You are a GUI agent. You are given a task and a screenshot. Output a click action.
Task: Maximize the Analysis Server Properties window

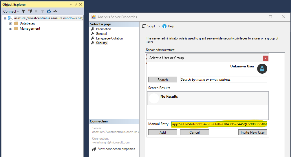[270, 17]
